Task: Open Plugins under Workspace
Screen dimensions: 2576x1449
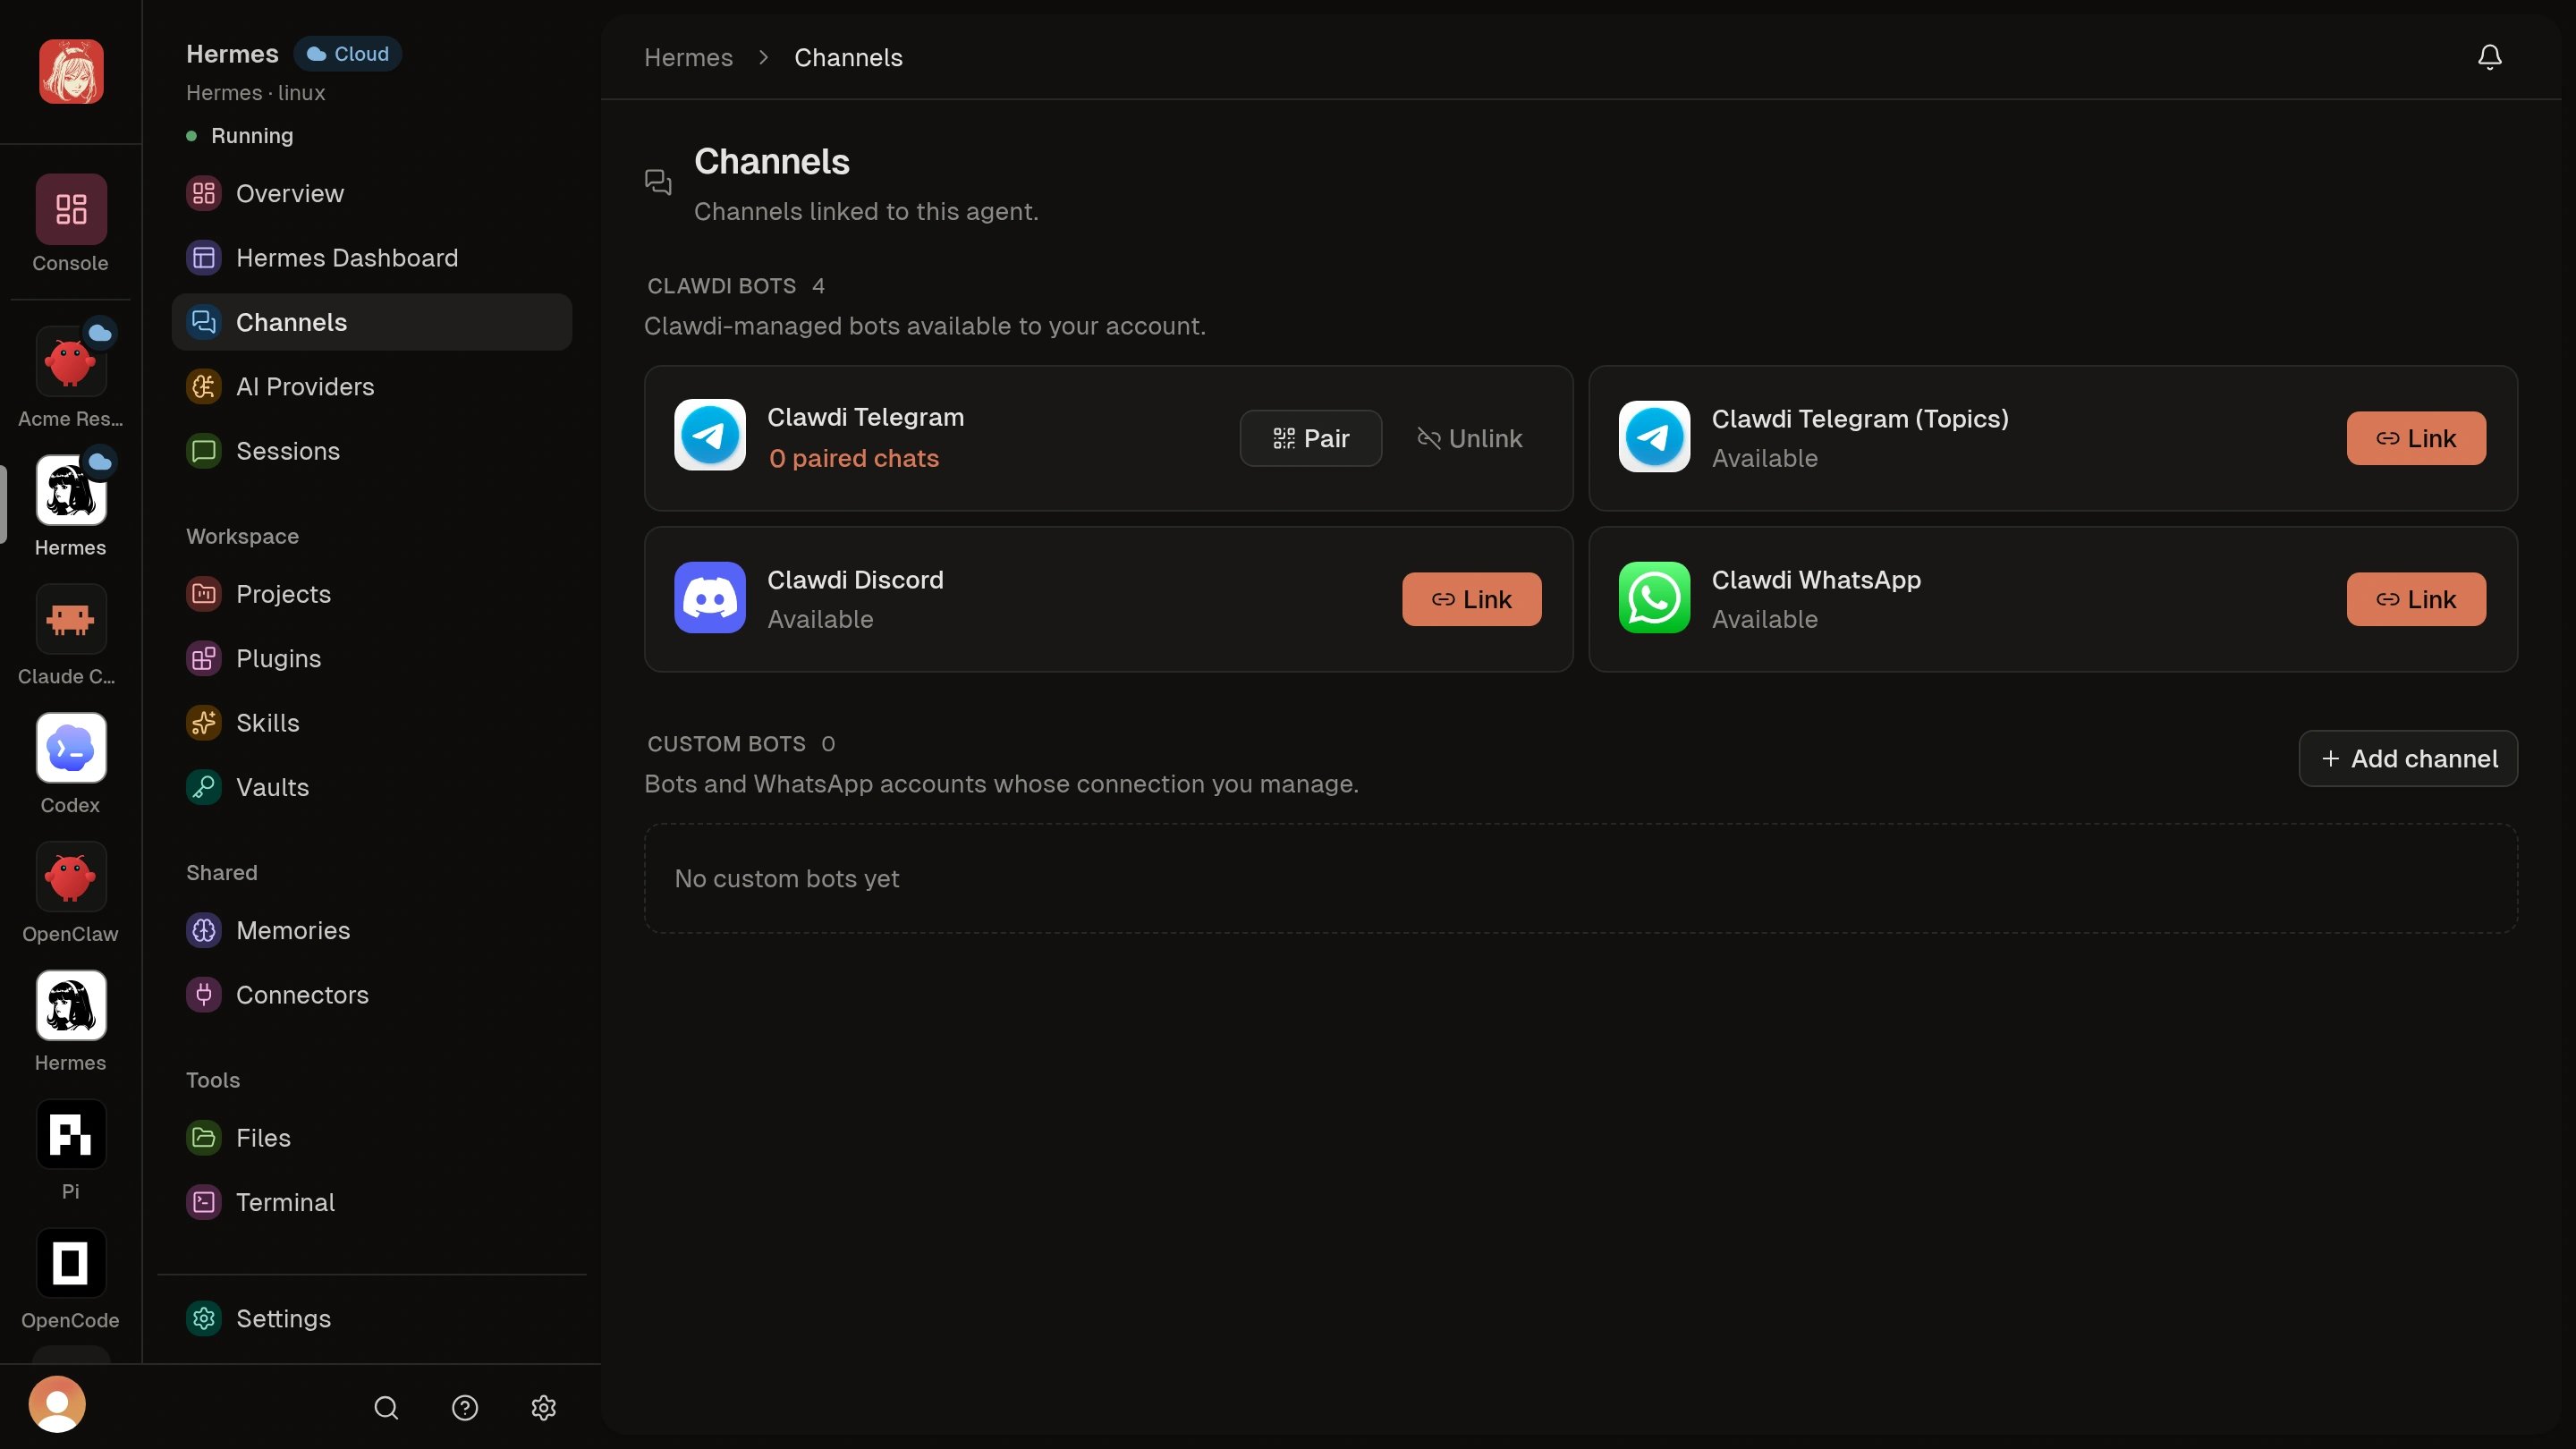Action: pyautogui.click(x=372, y=659)
